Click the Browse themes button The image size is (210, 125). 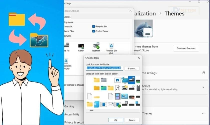186,48
